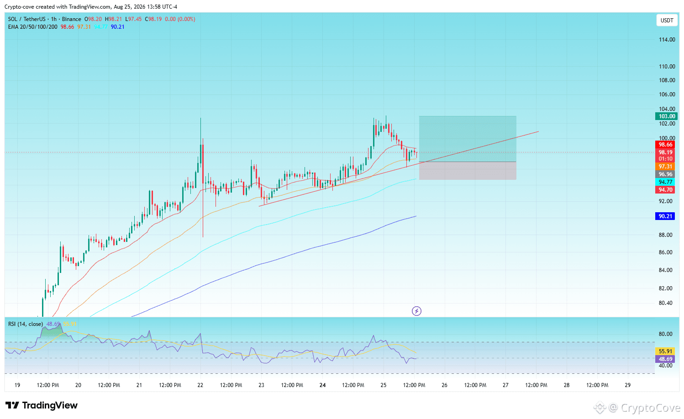Screen dimensions: 684x419
Task: Click the low price value L97.45
Action: point(133,19)
